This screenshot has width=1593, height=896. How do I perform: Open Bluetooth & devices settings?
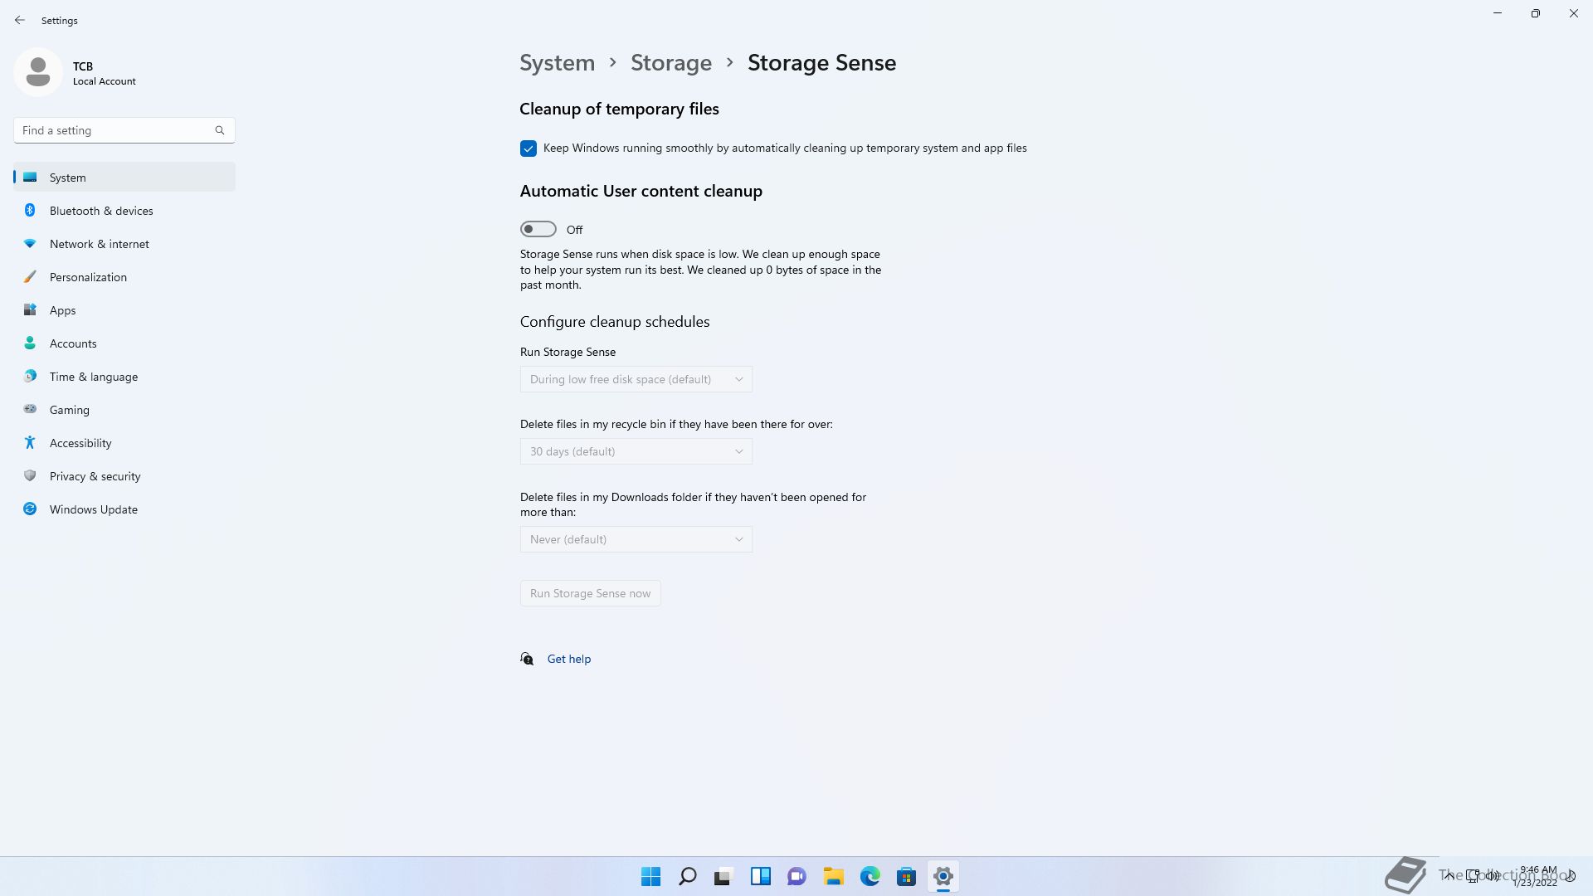[124, 210]
